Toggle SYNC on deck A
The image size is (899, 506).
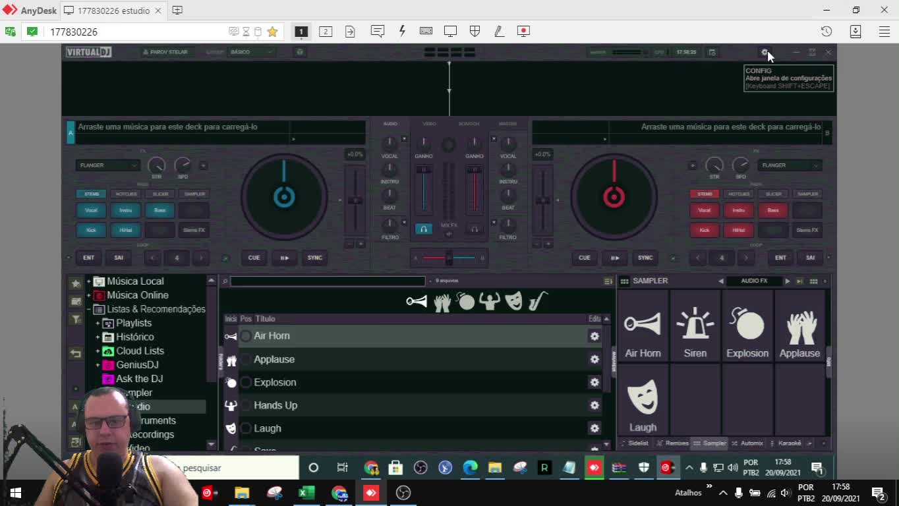coord(314,258)
